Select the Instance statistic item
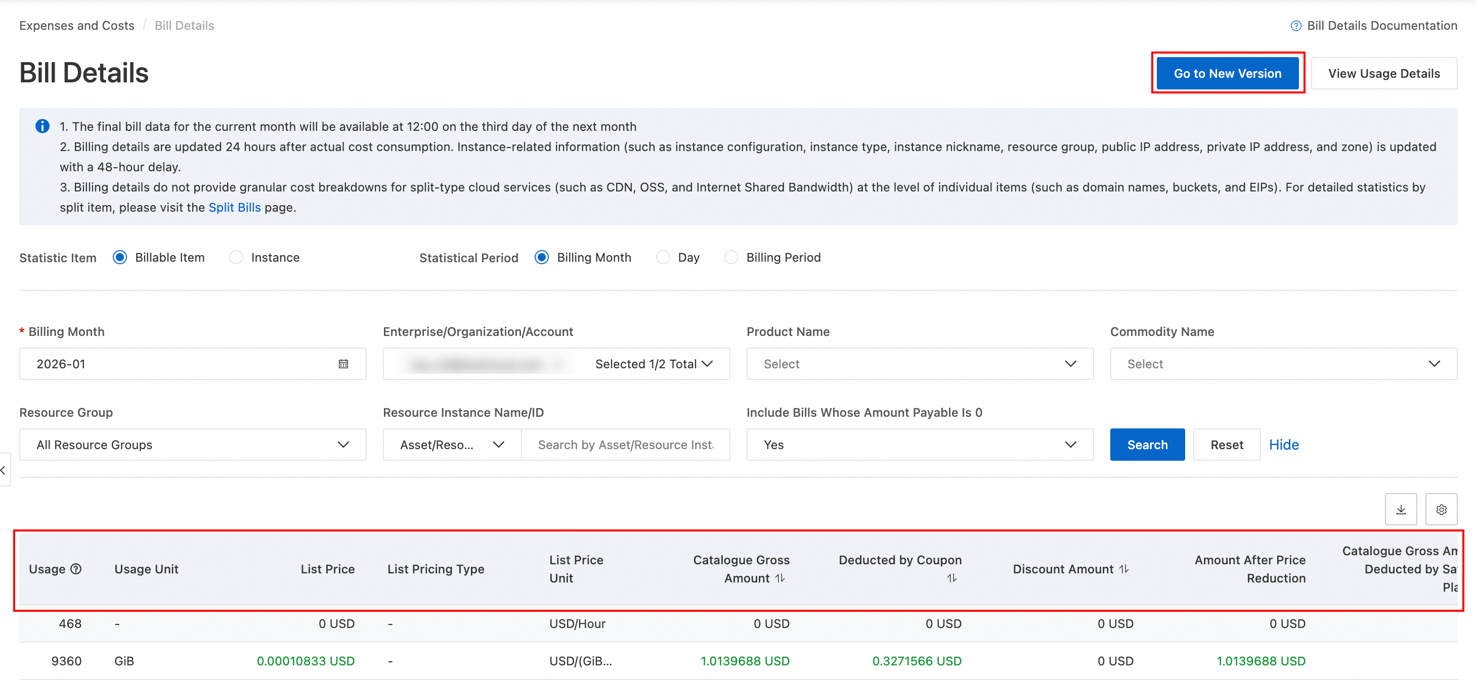The image size is (1476, 681). [236, 258]
